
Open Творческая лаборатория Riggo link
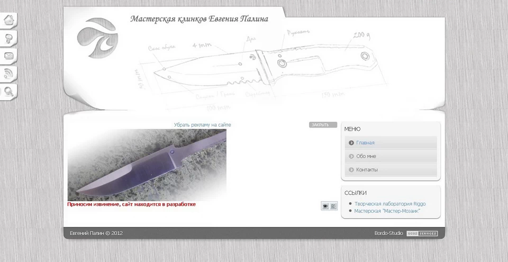[389, 204]
